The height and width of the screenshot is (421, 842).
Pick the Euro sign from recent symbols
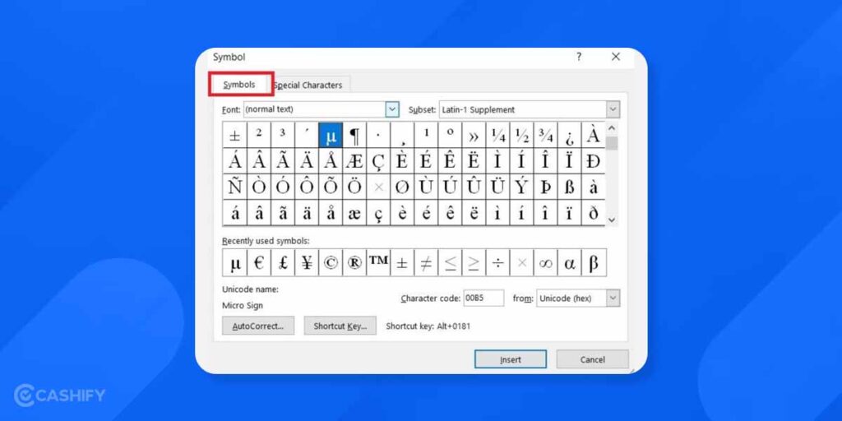258,263
